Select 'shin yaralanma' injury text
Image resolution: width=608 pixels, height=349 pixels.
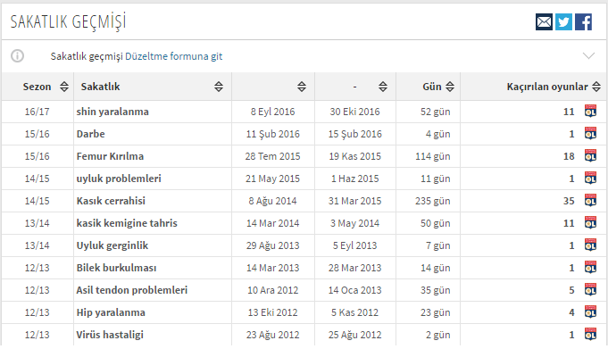click(x=112, y=112)
